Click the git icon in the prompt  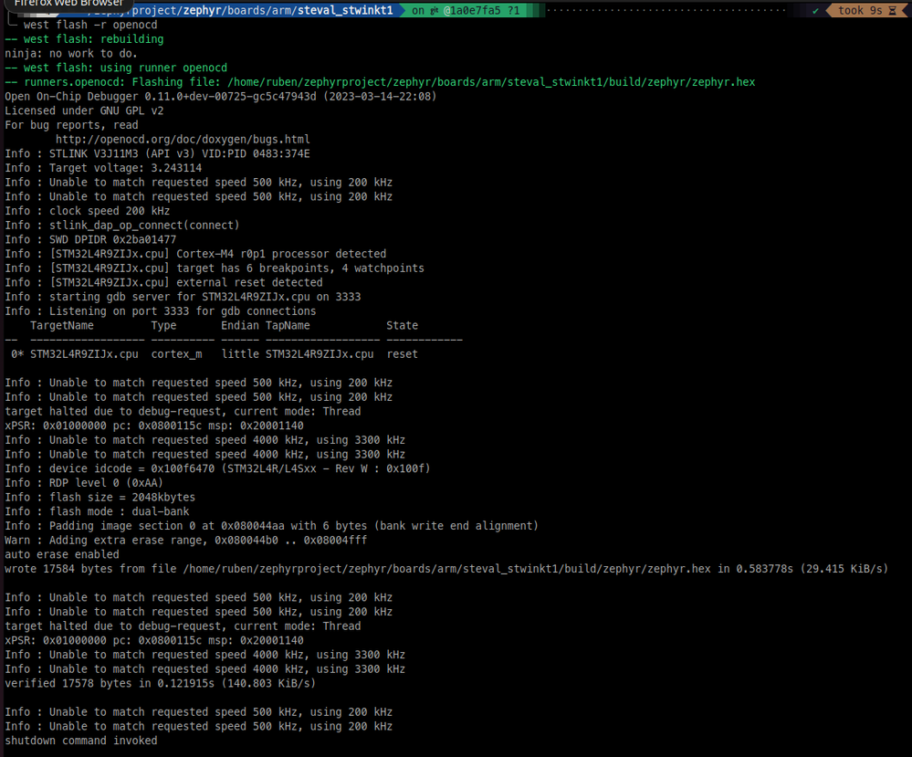click(434, 10)
